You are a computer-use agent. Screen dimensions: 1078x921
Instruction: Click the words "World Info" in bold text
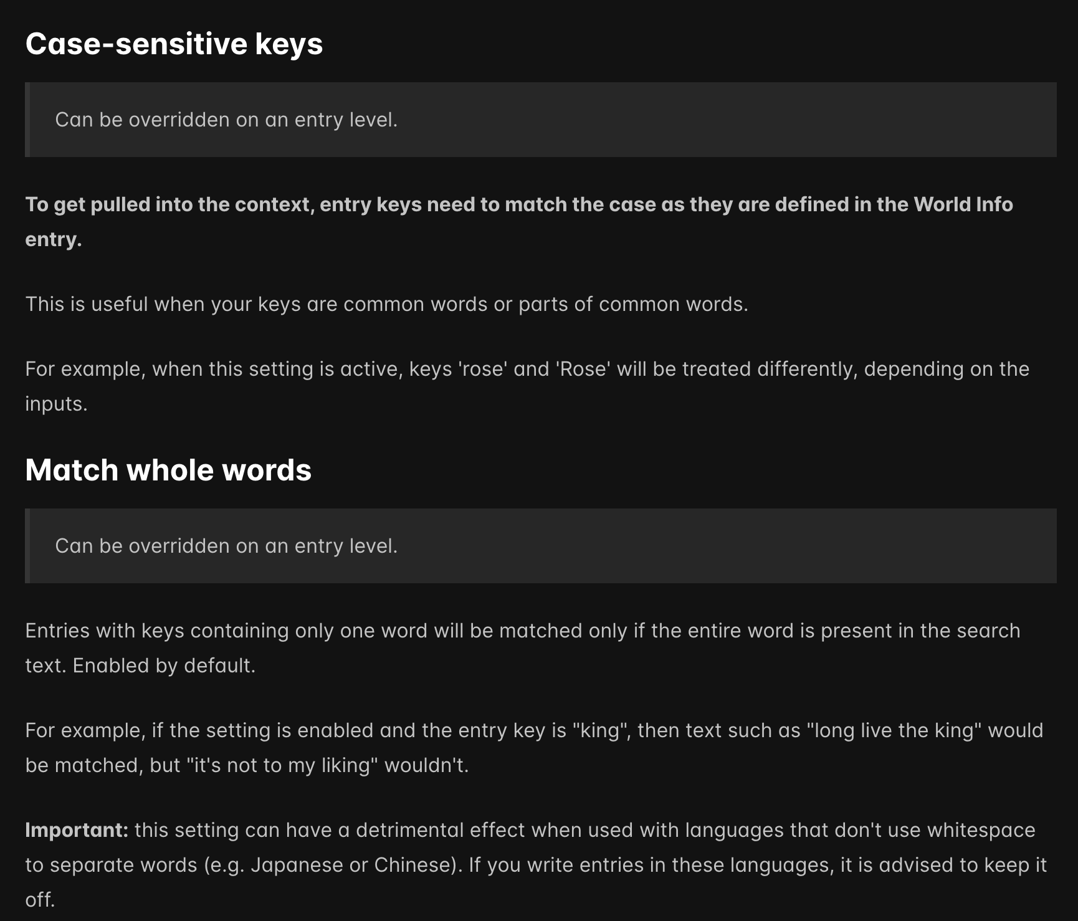963,204
